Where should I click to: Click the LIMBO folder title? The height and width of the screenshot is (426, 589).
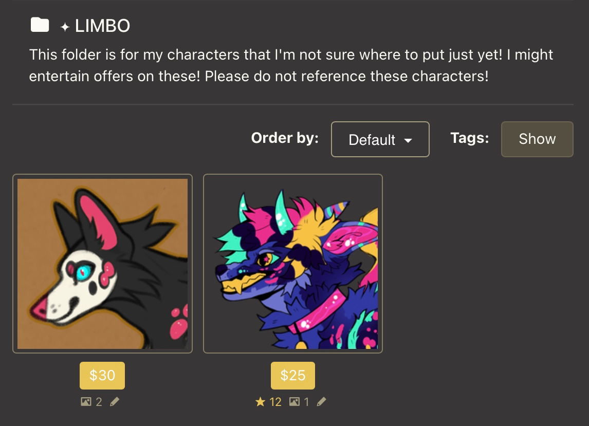point(102,26)
